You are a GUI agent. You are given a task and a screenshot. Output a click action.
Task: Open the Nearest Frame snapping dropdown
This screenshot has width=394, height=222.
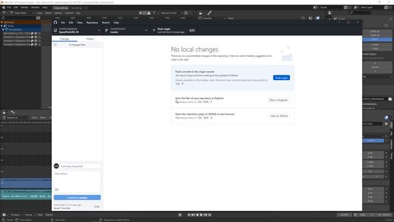(x=171, y=13)
